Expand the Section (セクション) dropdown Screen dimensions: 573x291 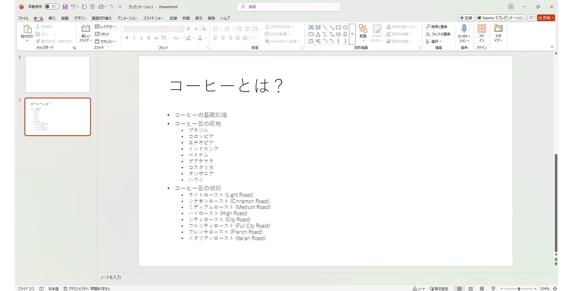click(106, 41)
